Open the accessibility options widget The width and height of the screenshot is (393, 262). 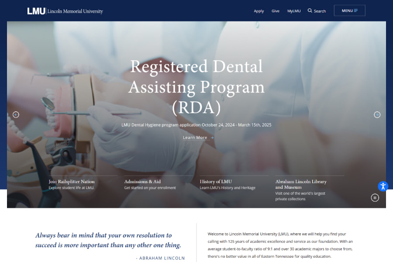pyautogui.click(x=383, y=186)
